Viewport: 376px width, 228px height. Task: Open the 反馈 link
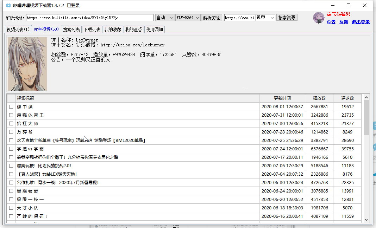click(344, 22)
